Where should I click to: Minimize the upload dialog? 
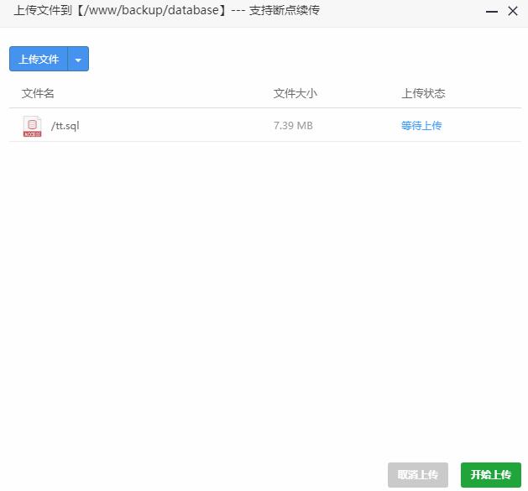pos(492,11)
